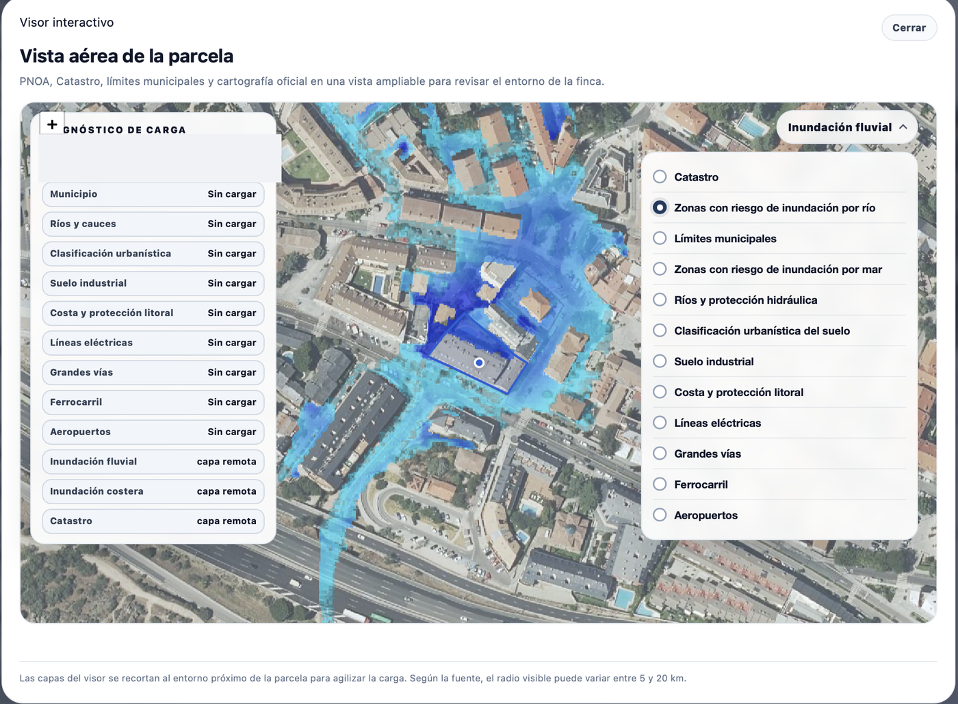Screen dimensions: 958x704
Task: Select the Suelo industrial radio option
Action: [x=660, y=361]
